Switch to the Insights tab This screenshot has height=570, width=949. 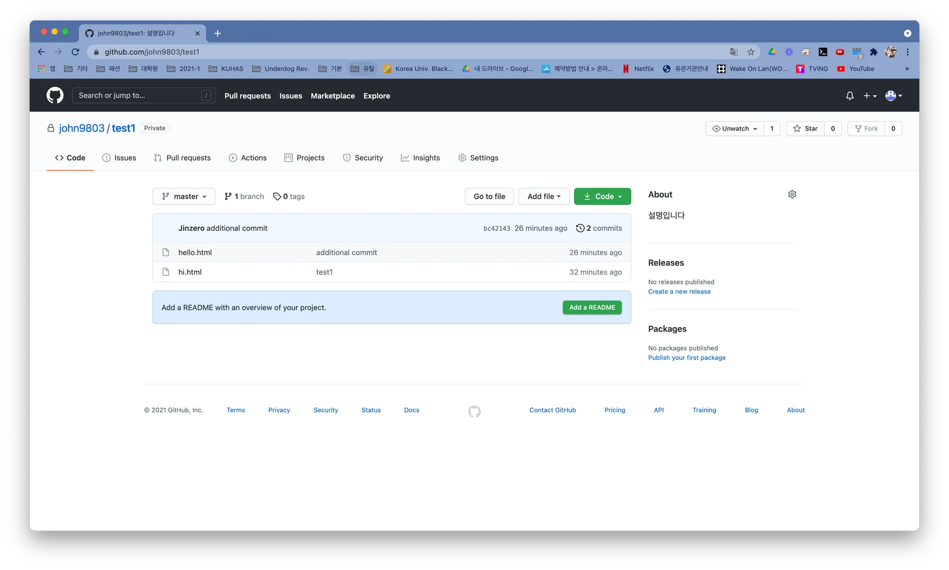point(420,158)
